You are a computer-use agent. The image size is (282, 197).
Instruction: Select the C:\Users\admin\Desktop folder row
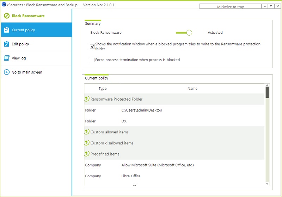[x=174, y=110]
